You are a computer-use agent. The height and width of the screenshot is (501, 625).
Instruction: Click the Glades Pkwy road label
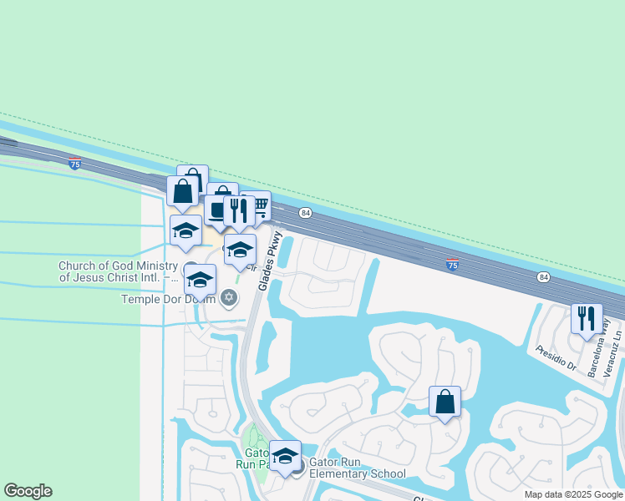tap(270, 261)
